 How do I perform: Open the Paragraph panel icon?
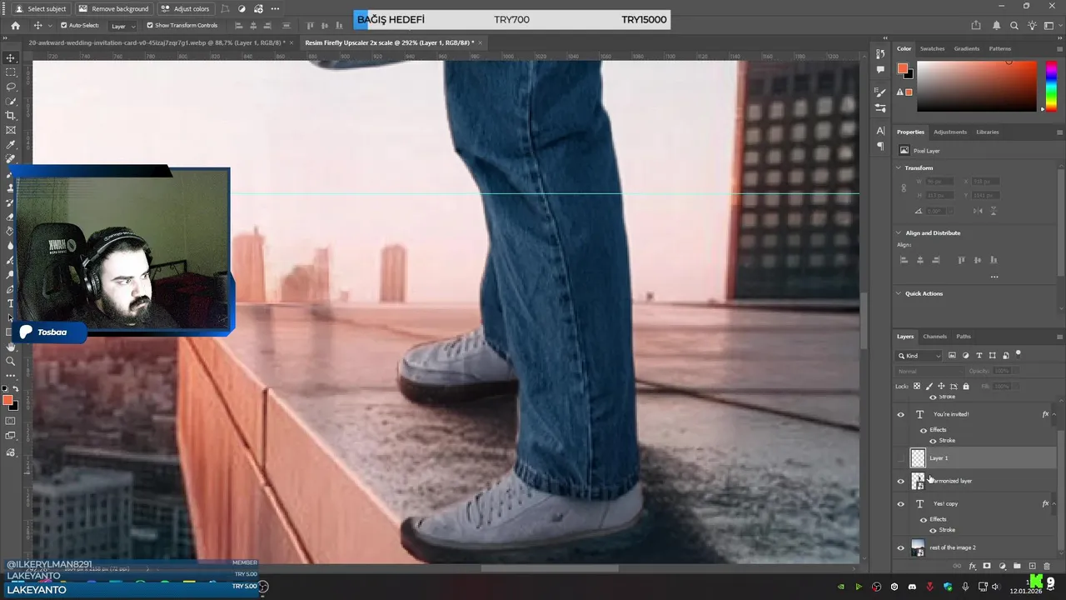(880, 146)
